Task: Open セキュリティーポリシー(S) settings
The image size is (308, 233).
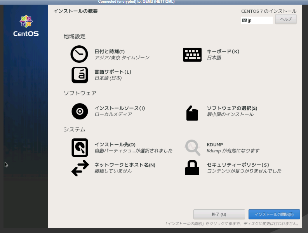Action: (238, 165)
